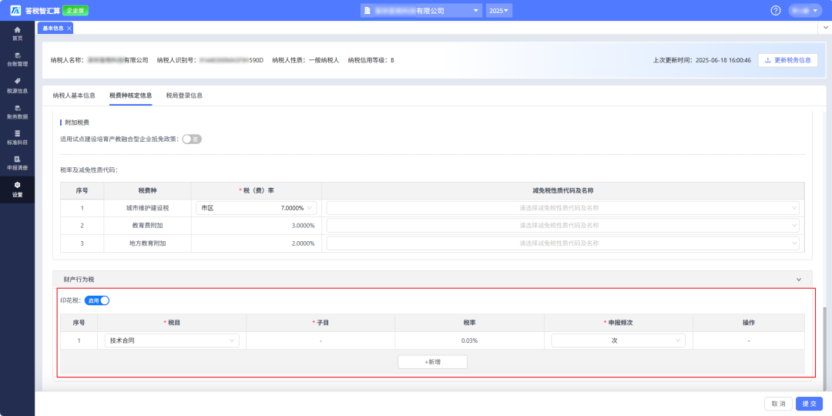Open the 申报频次 次 dropdown
This screenshot has height=416, width=832.
(618, 341)
